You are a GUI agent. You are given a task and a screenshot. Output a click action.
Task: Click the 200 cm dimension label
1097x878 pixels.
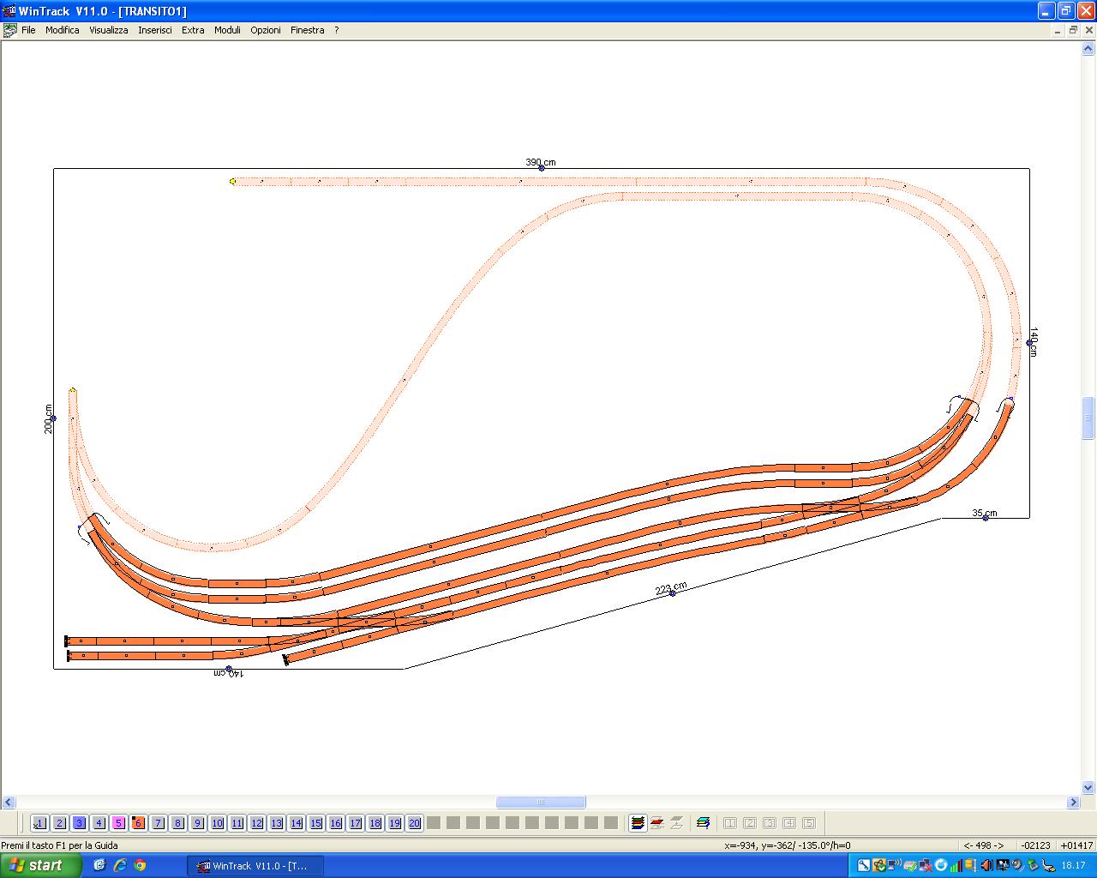49,419
